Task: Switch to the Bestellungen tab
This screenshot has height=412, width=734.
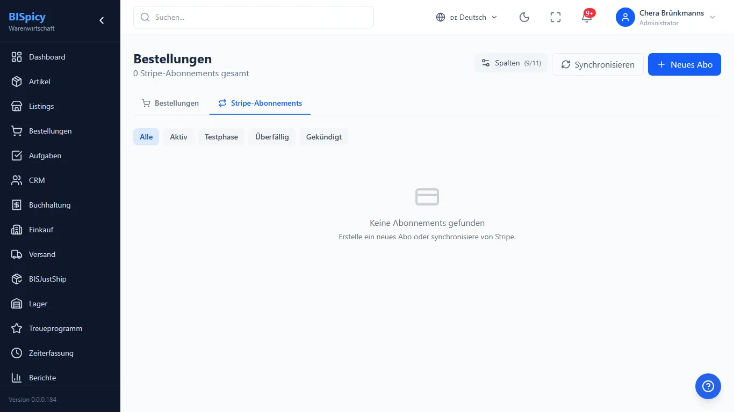Action: click(x=170, y=103)
